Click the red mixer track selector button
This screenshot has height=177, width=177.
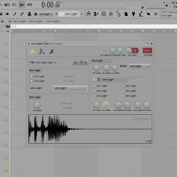[x=147, y=51]
